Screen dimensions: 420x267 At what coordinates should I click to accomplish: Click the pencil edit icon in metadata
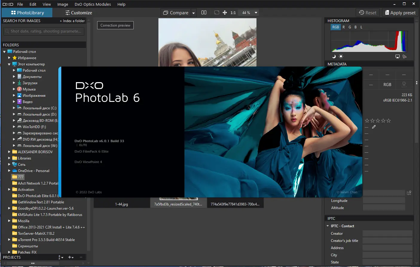point(374,127)
